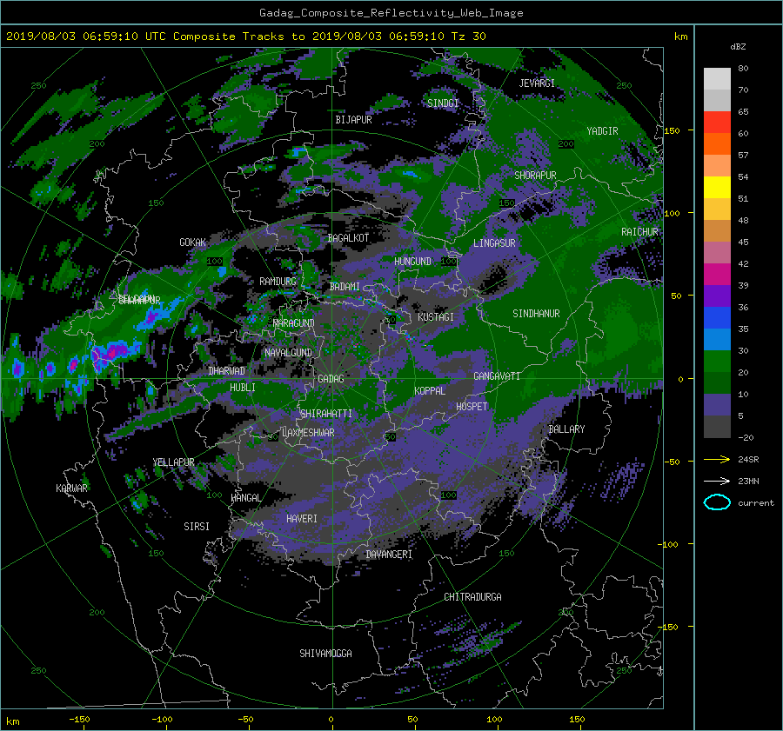Click the SINDHANUR city label
The width and height of the screenshot is (783, 731).
click(x=536, y=314)
